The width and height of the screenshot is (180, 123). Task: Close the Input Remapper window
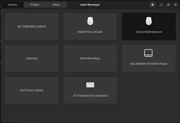175,5
